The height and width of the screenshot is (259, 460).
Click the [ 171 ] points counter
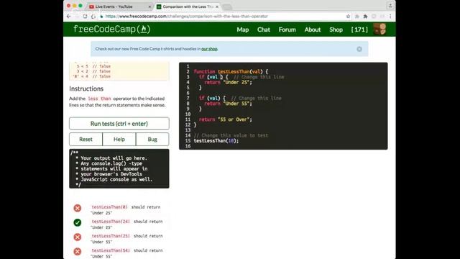359,29
